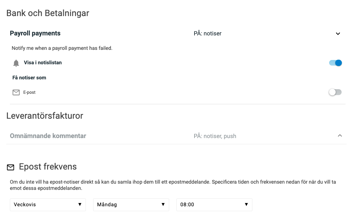Click the Payroll payments heading
This screenshot has height=222, width=363.
point(35,33)
